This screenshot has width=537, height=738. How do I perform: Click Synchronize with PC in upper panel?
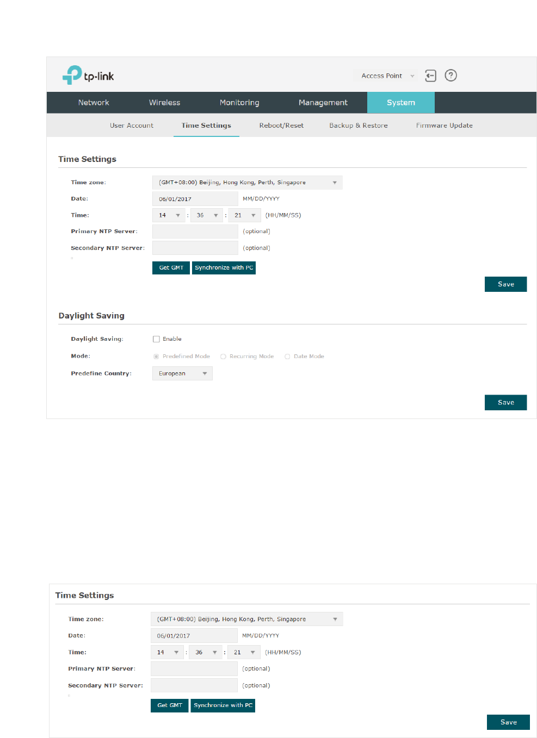[224, 268]
